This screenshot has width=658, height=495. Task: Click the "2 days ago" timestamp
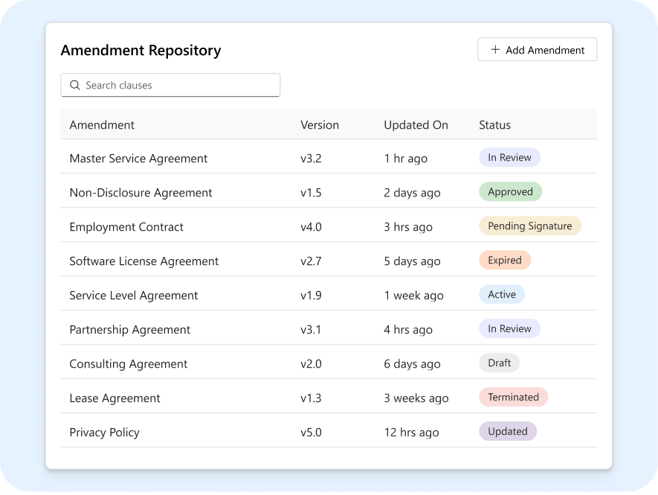coord(412,193)
